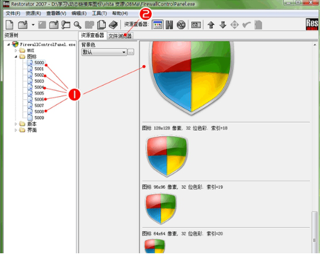Image resolution: width=320 pixels, height=263 pixels.
Task: Select the MUI folder in tree
Action: [x=30, y=50]
